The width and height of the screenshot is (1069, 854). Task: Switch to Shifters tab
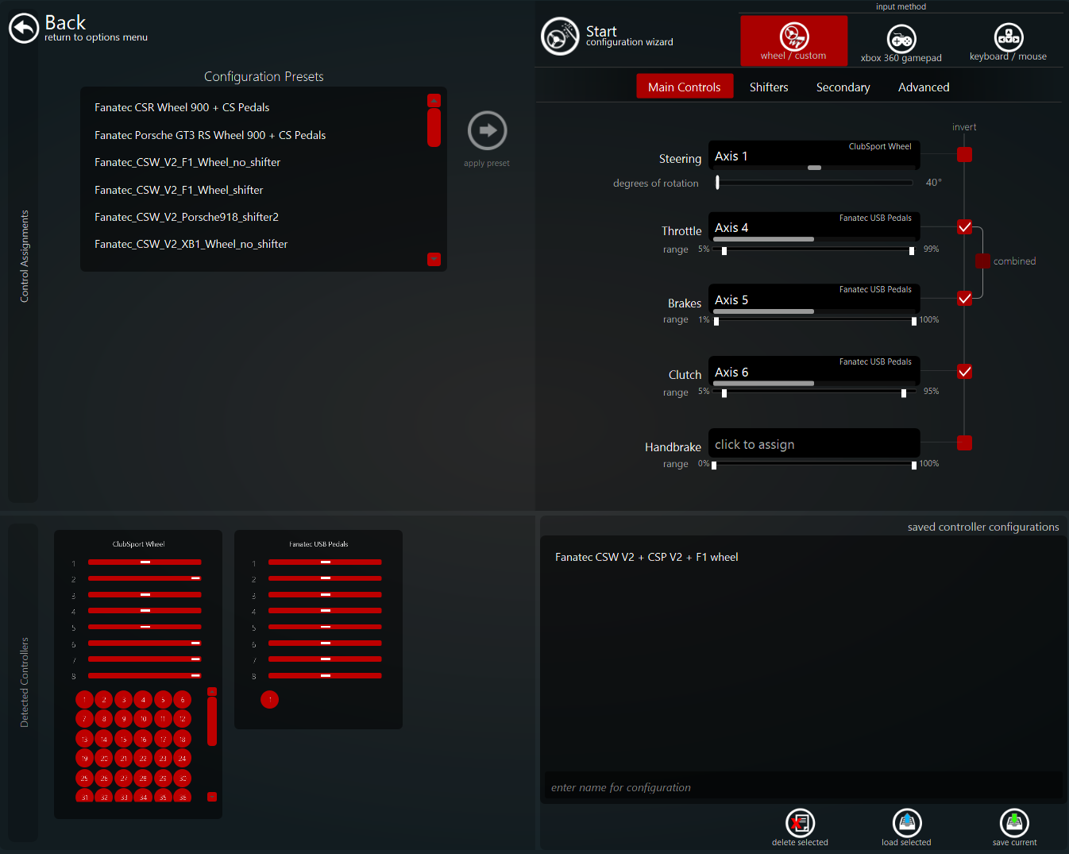[769, 87]
